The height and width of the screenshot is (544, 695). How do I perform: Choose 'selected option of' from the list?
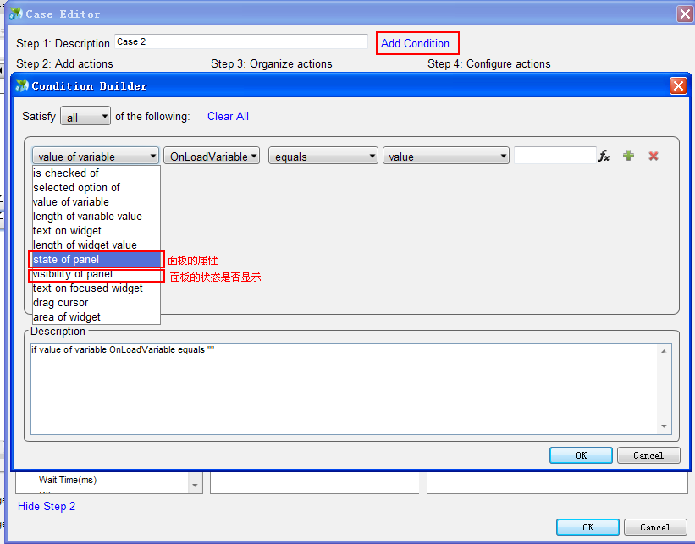(97, 187)
